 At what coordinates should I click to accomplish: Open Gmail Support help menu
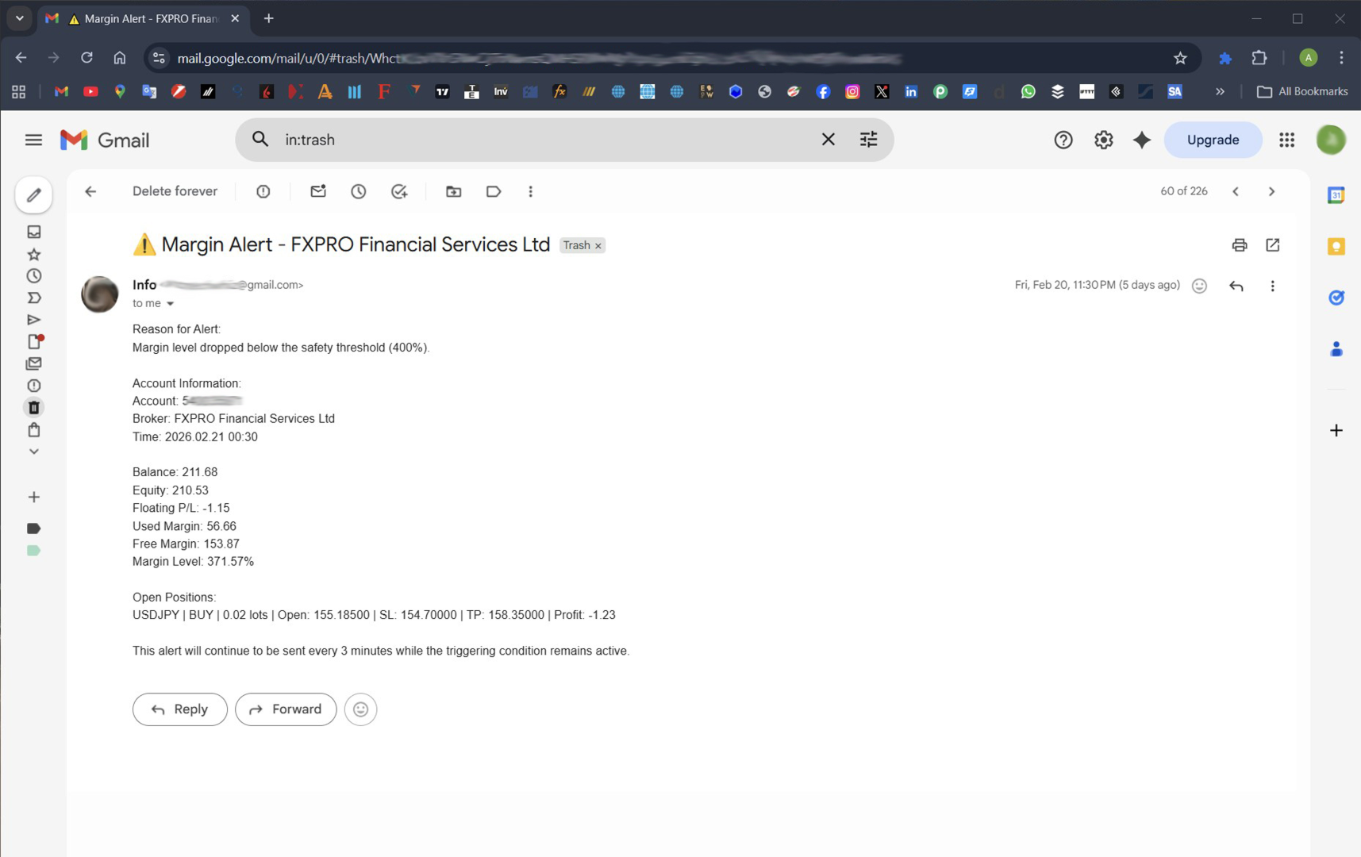1063,140
